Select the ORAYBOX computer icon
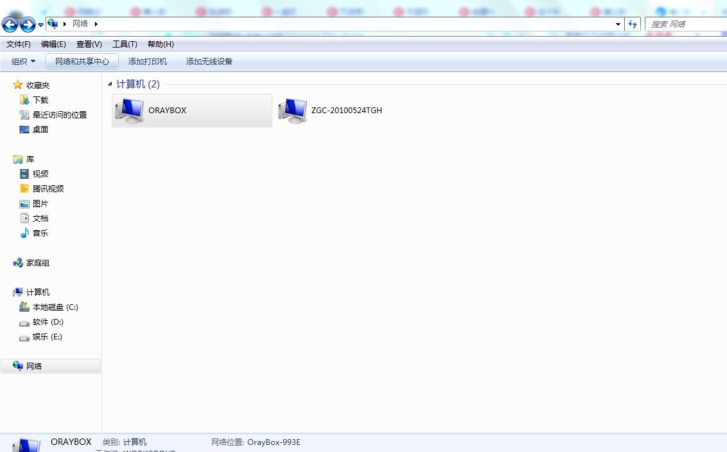The height and width of the screenshot is (452, 727). pyautogui.click(x=129, y=111)
